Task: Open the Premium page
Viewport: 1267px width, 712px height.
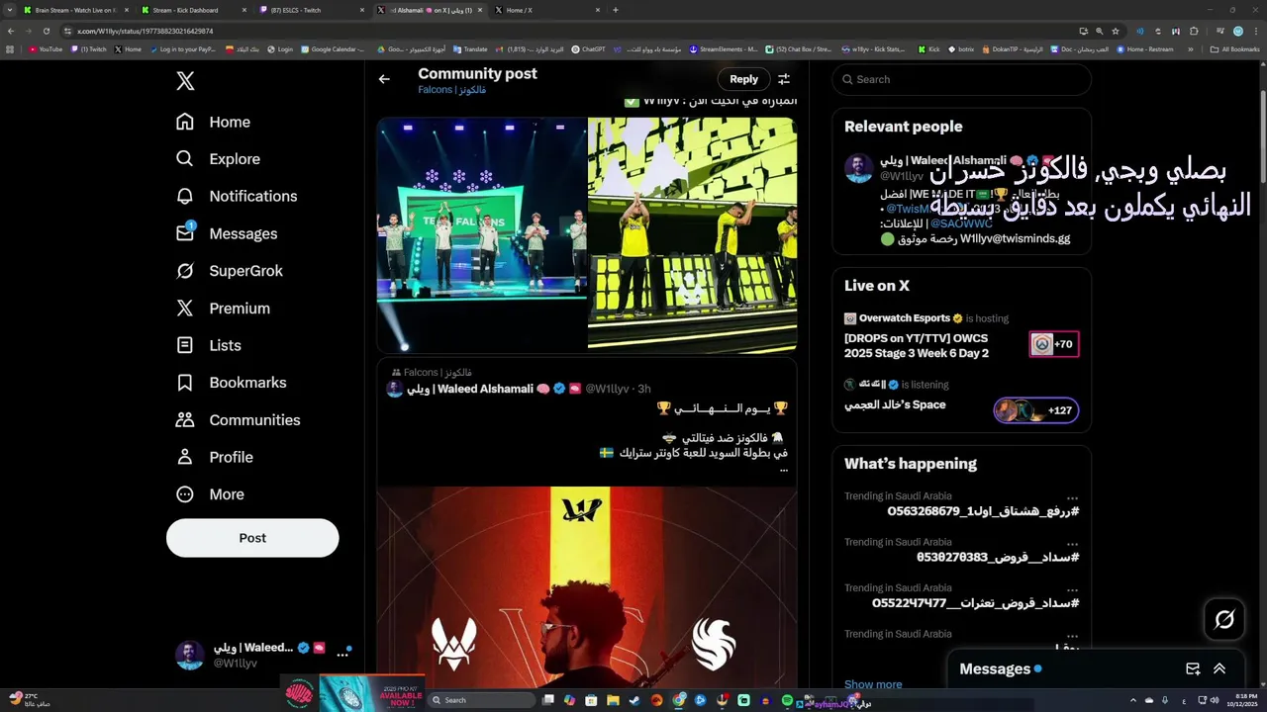Action: coord(223,309)
